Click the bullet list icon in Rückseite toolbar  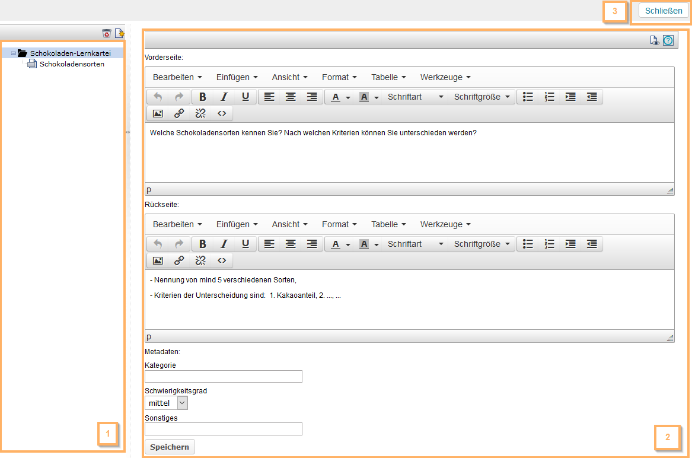[x=528, y=244]
